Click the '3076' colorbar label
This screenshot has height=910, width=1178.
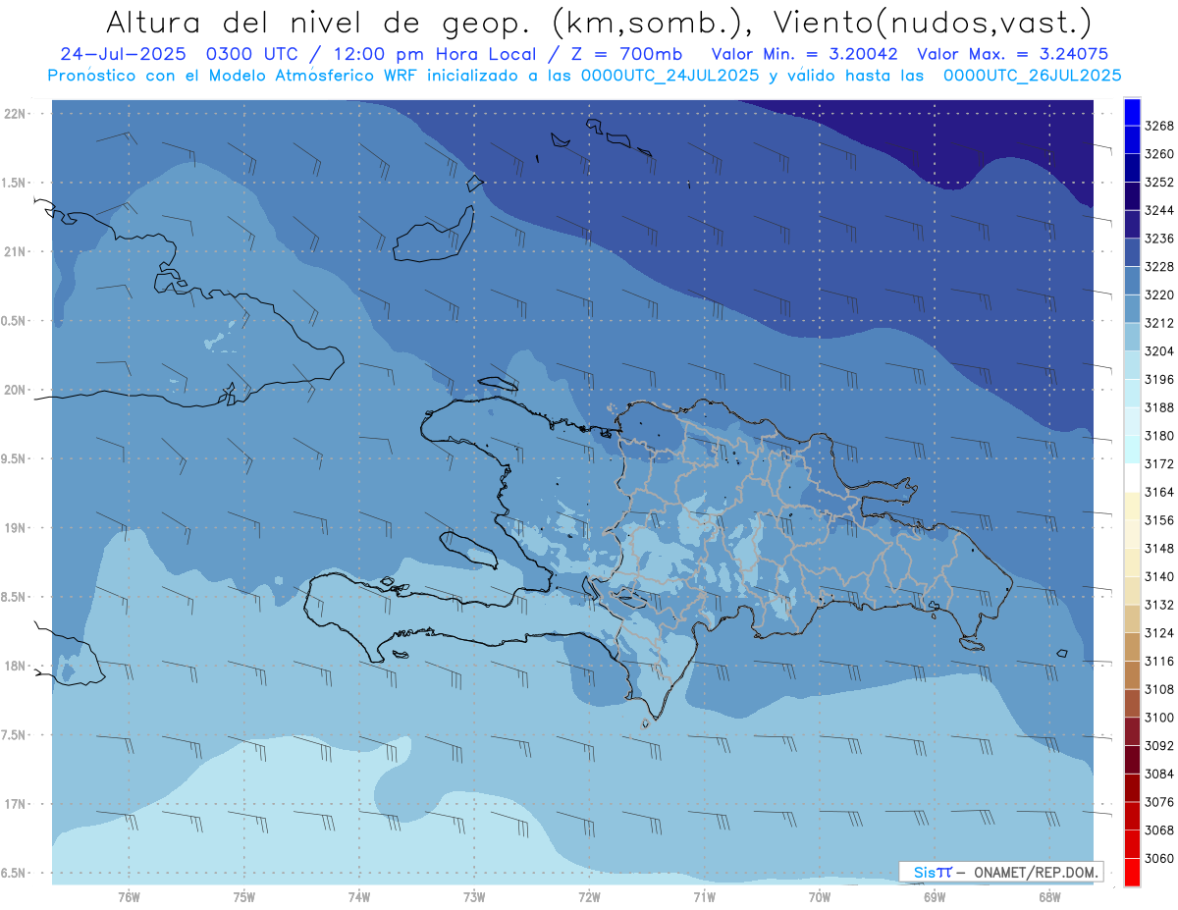pyautogui.click(x=1158, y=802)
